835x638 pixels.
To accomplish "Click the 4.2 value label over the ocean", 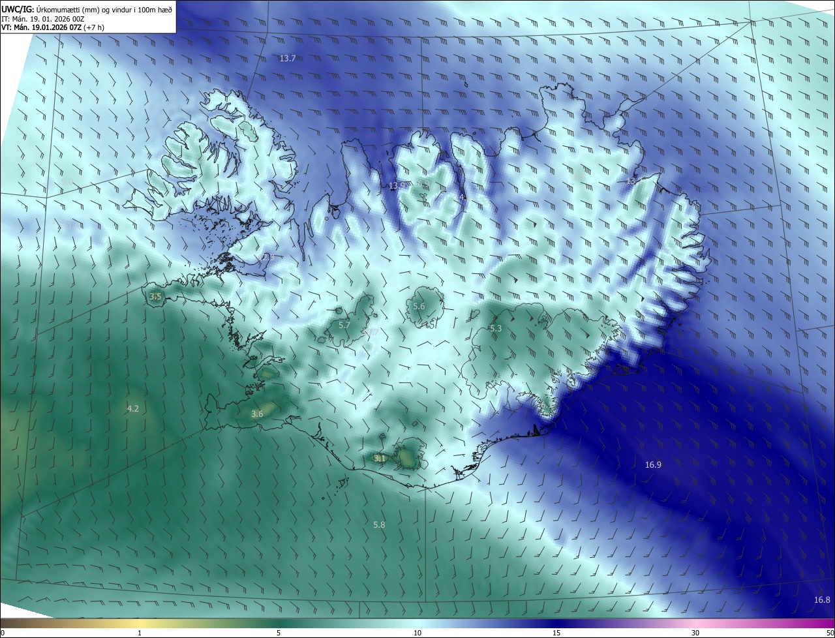I will pos(132,409).
